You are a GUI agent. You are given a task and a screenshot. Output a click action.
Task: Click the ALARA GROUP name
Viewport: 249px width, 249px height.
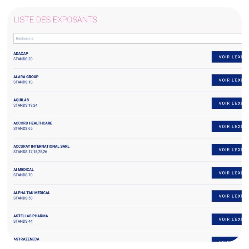tap(26, 77)
